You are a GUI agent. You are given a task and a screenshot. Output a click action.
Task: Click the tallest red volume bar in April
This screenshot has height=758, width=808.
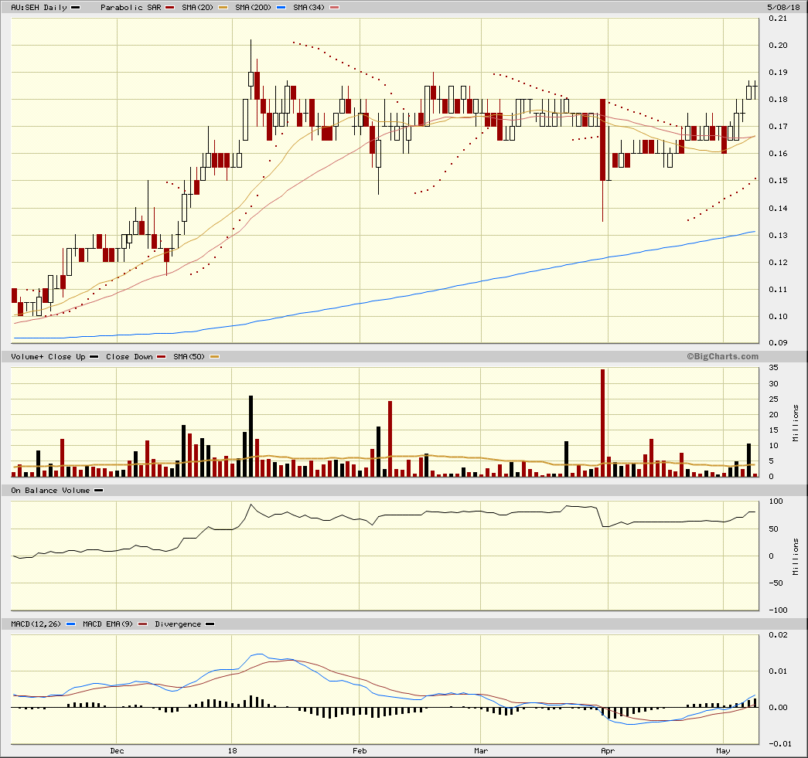(602, 423)
